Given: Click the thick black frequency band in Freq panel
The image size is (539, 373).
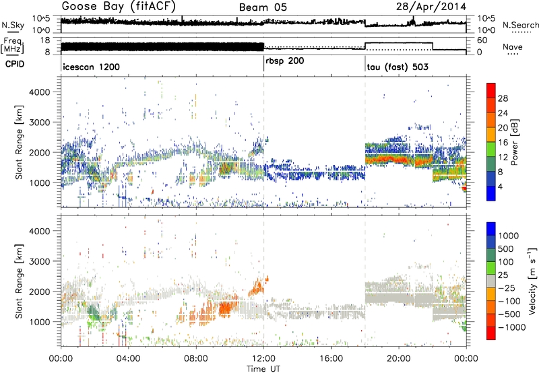Looking at the screenshot, I should (x=162, y=47).
